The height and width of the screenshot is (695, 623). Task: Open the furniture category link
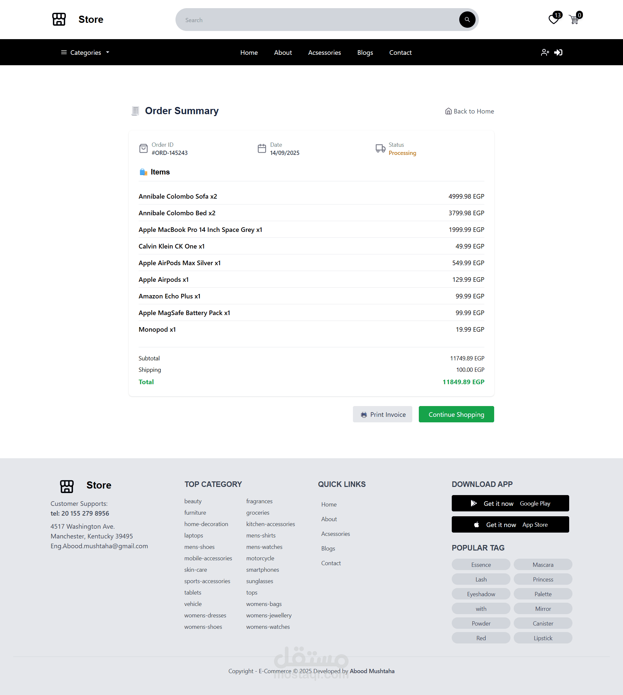(195, 513)
